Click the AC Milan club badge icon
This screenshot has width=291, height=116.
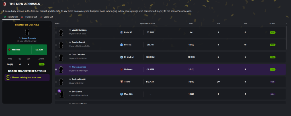coord(5,4)
